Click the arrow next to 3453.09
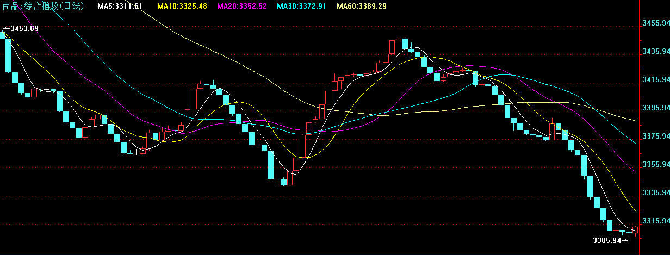670x255 pixels. pos(6,28)
